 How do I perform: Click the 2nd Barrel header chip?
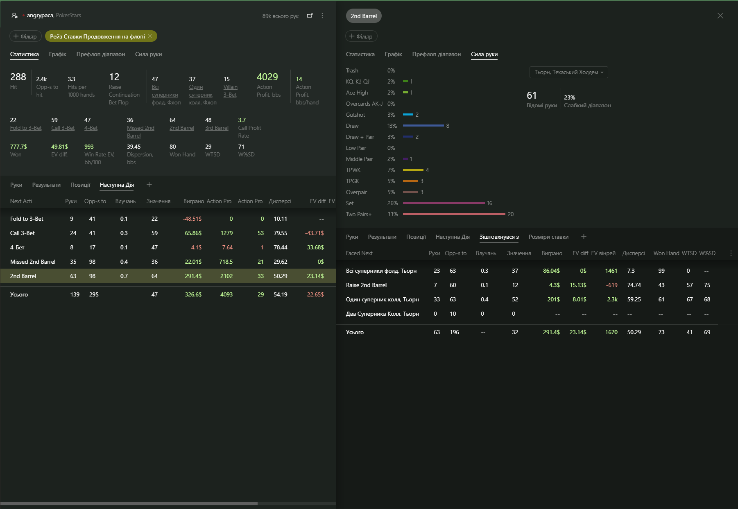pos(364,16)
